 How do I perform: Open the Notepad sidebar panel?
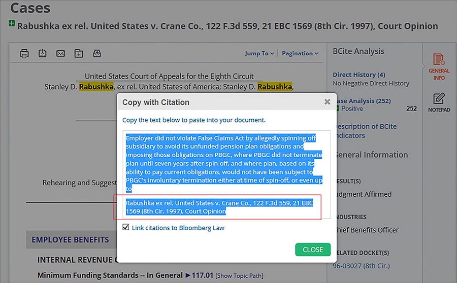point(439,102)
